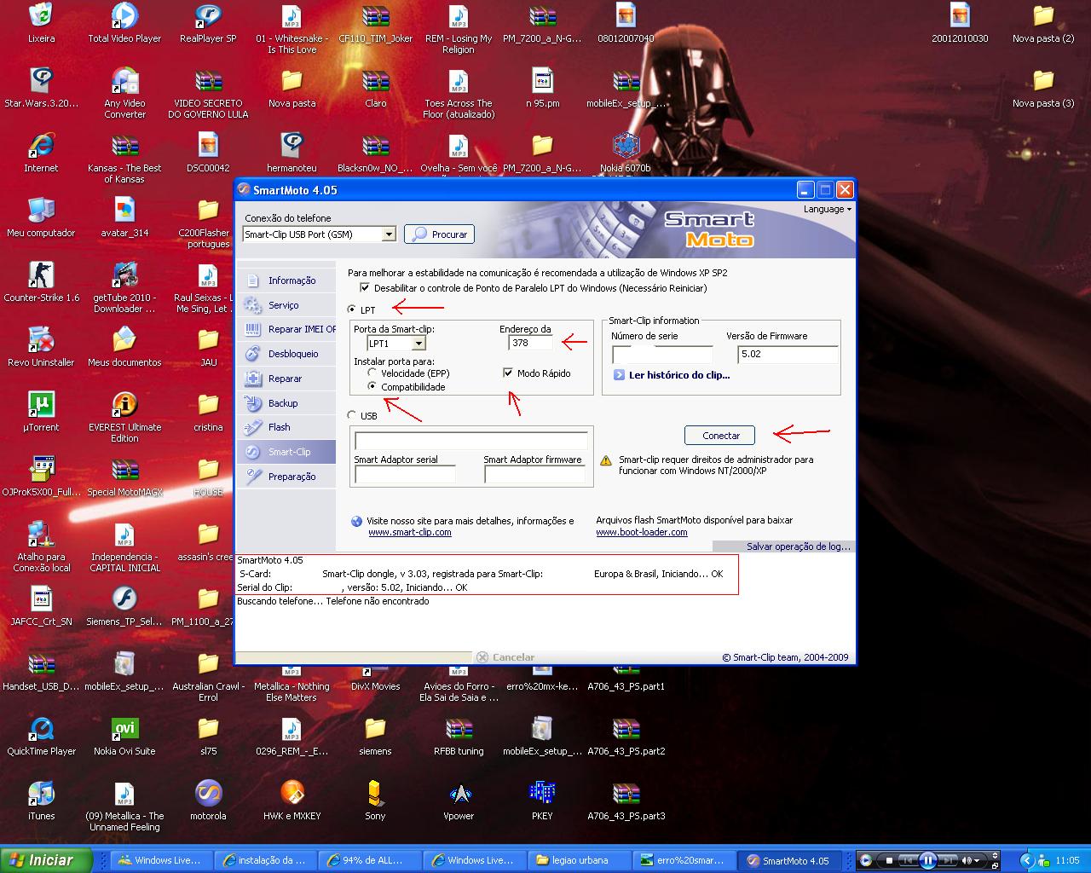Pause playback in the taskbar media player

(x=928, y=860)
